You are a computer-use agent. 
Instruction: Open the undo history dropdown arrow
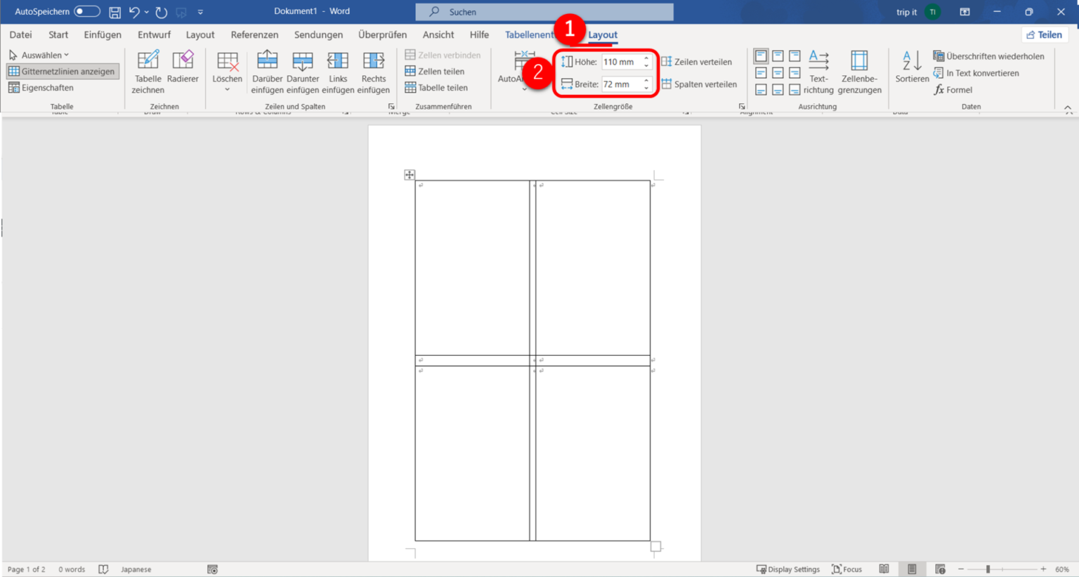point(146,12)
